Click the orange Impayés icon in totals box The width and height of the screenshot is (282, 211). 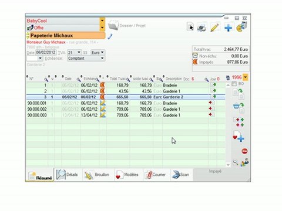pos(195,62)
